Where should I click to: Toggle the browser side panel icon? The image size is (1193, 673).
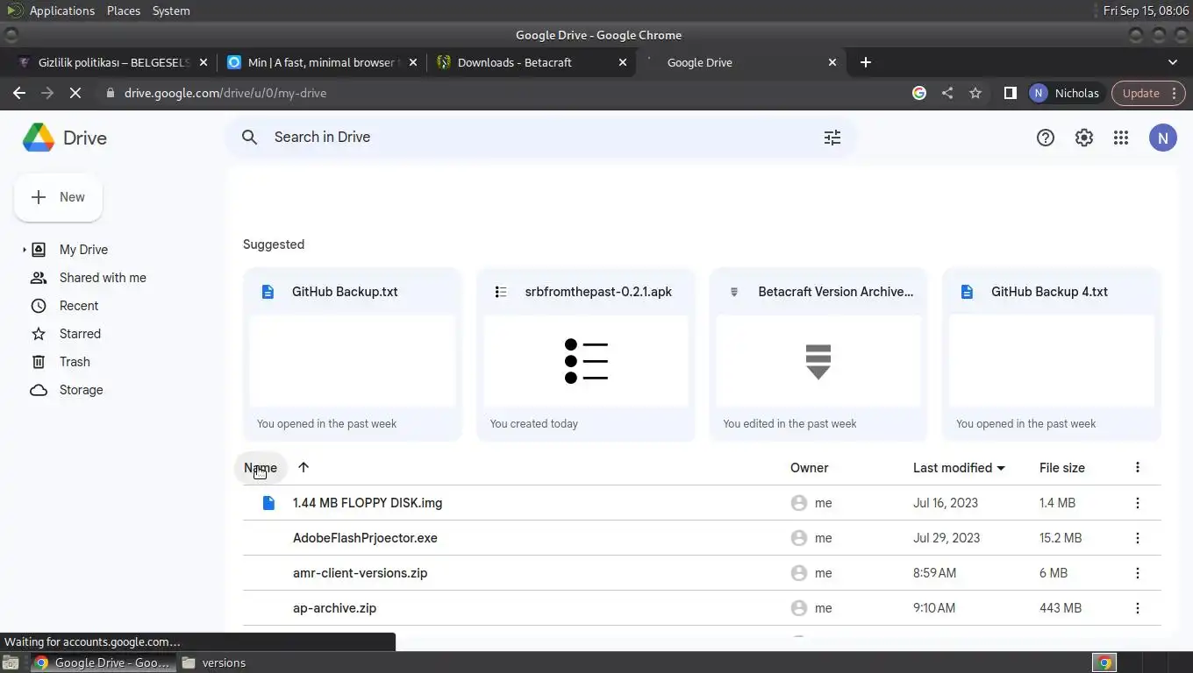tap(1010, 93)
